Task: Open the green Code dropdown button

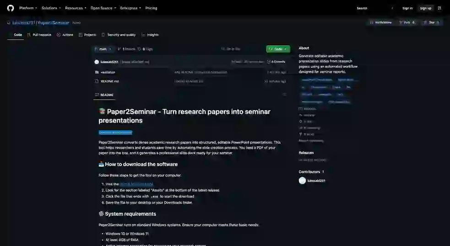Action: (x=278, y=49)
